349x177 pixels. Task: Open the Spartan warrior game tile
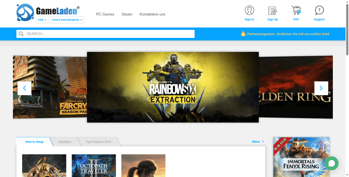click(44, 166)
